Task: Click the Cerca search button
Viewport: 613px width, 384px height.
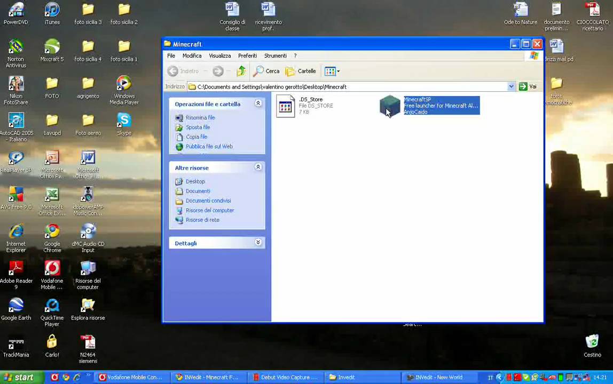Action: point(266,71)
